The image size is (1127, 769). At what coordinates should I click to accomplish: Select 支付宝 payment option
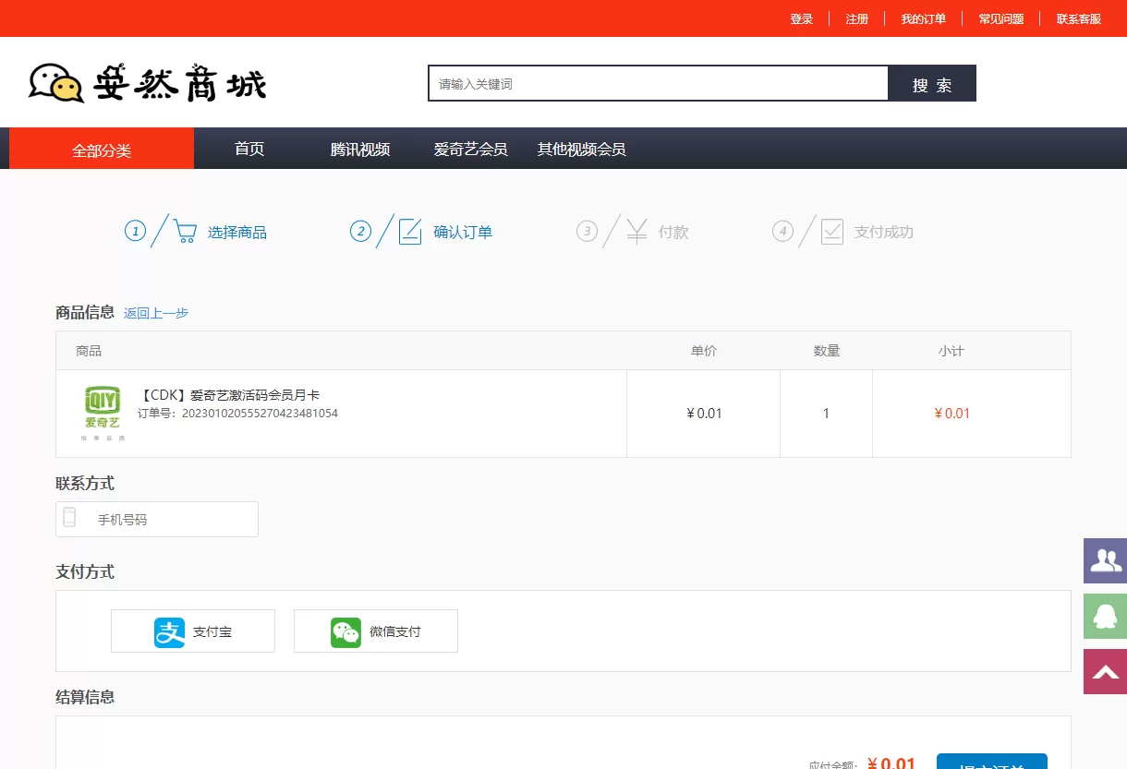[x=193, y=631]
